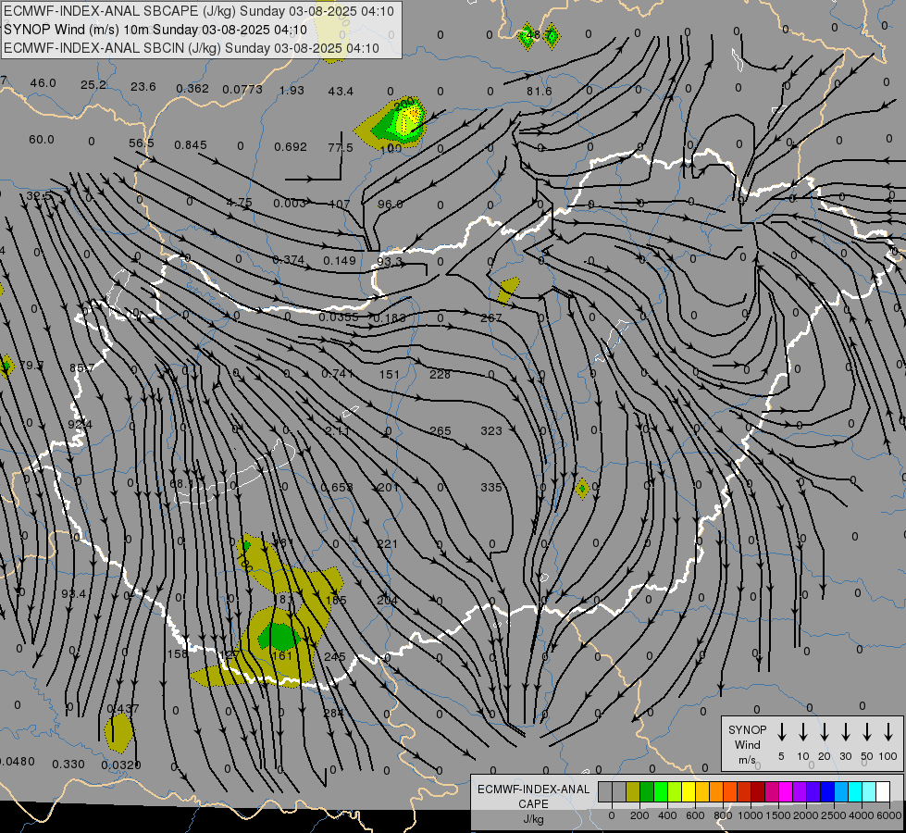The image size is (906, 833).
Task: Click the 23.6 value on the map
Action: click(143, 87)
